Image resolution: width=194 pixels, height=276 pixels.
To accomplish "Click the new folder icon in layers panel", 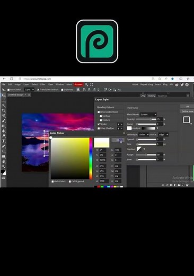I will (x=179, y=185).
